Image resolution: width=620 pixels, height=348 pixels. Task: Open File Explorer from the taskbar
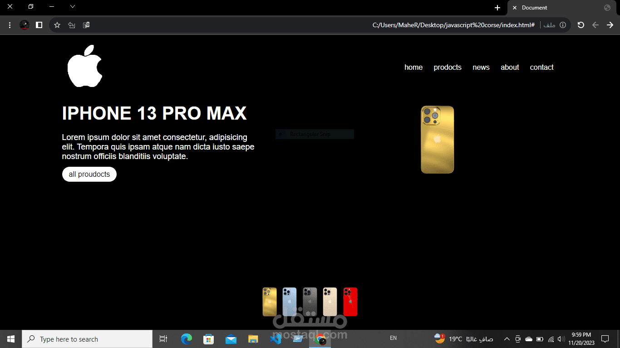253,339
